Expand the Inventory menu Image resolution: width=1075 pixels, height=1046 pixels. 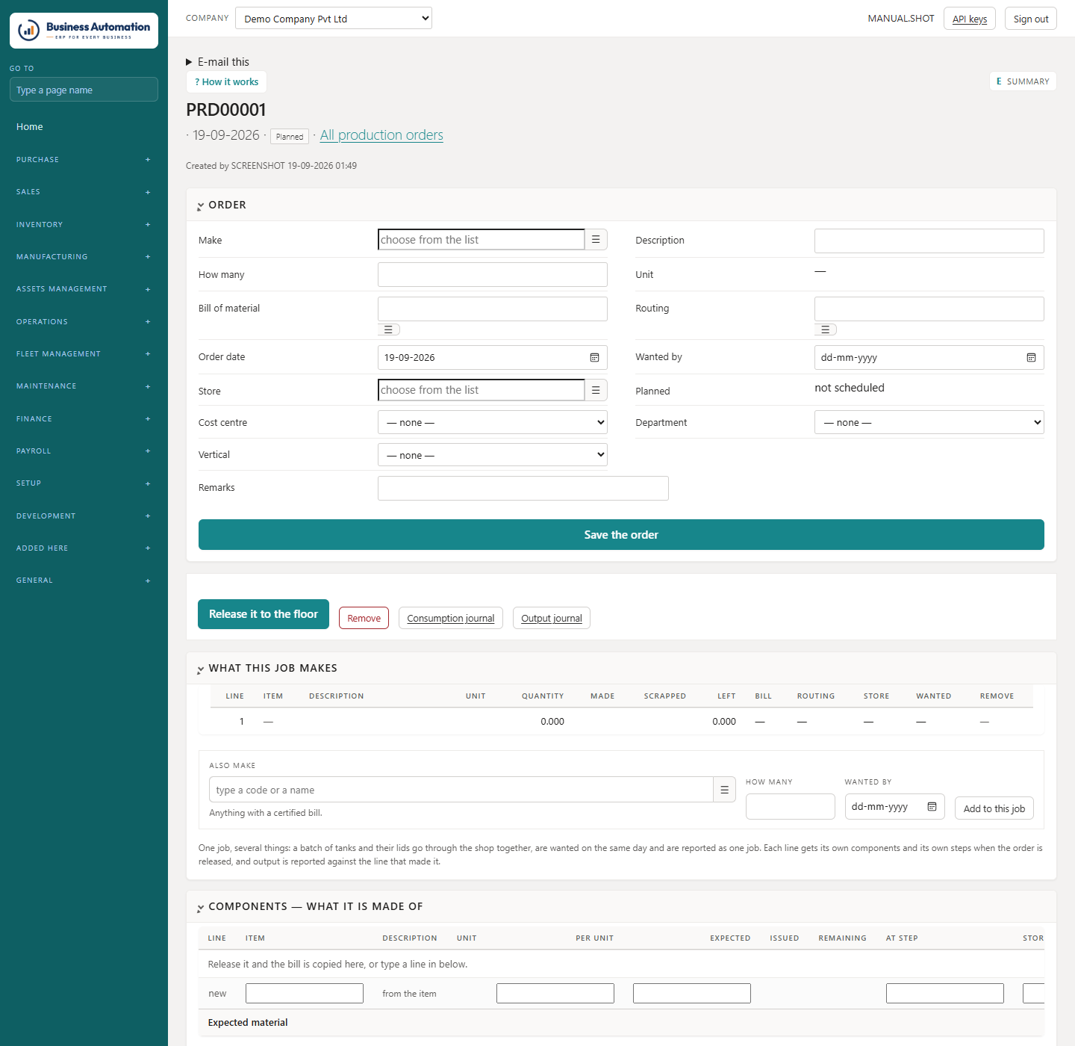(x=84, y=225)
